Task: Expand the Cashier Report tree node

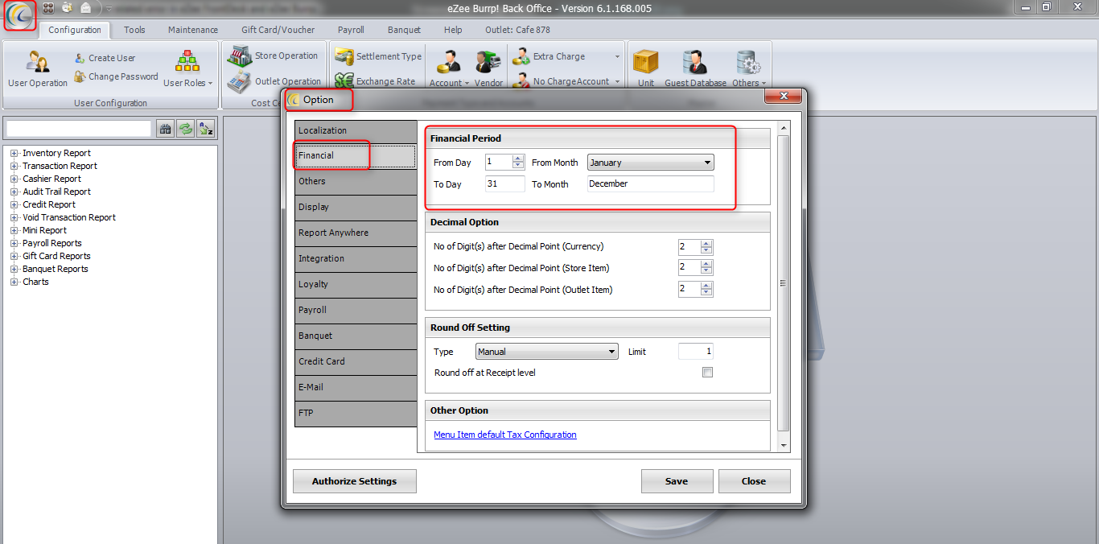Action: (x=14, y=179)
